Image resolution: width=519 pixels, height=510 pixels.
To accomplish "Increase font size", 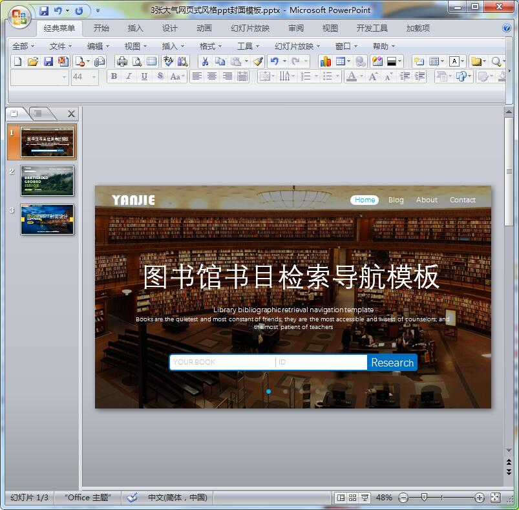I will tap(373, 76).
